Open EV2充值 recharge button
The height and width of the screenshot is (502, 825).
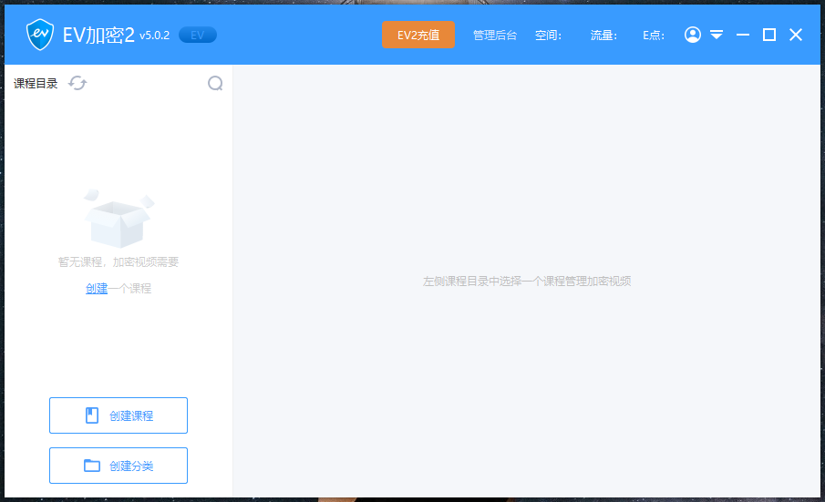point(418,35)
